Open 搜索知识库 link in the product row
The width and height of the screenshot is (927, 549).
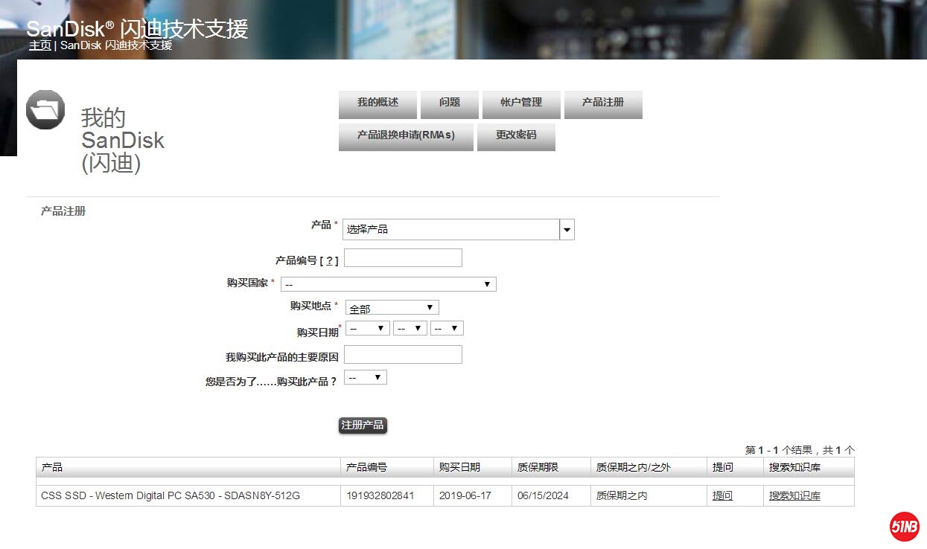point(794,496)
